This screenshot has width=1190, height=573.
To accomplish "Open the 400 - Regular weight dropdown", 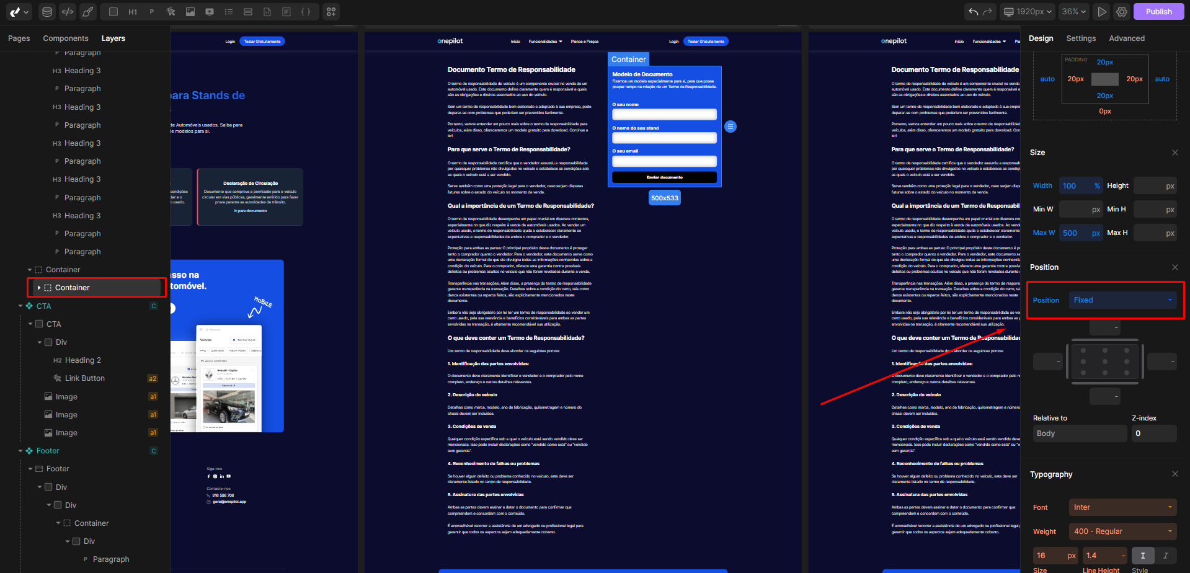I will pyautogui.click(x=1122, y=531).
